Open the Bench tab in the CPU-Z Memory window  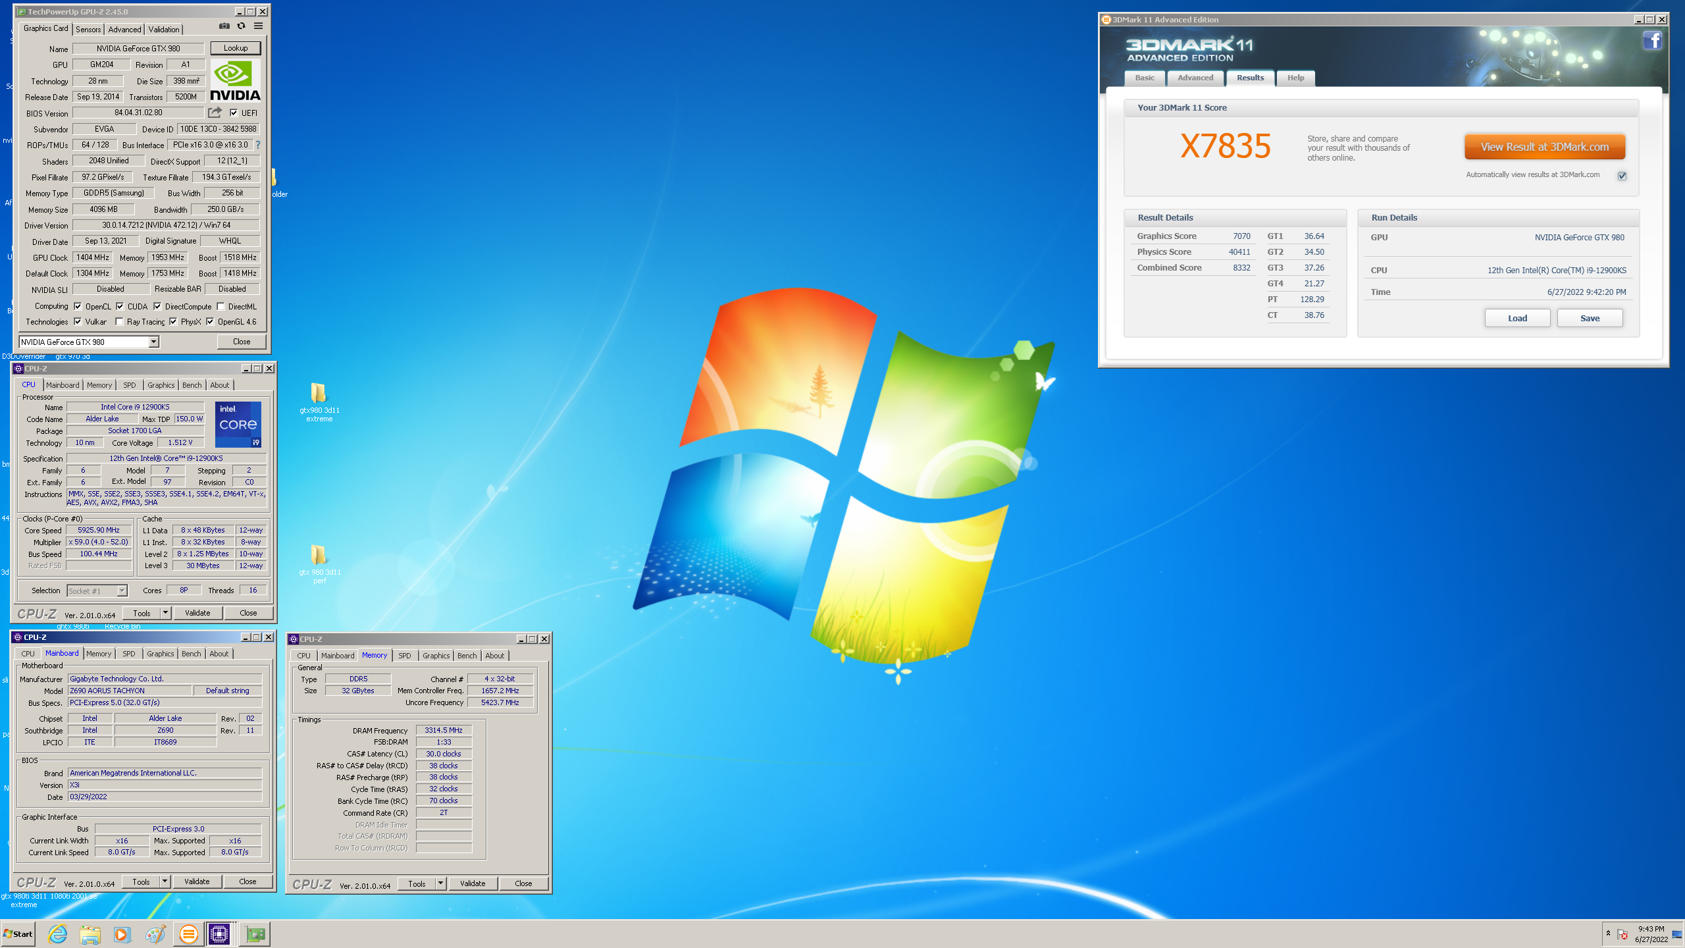[467, 656]
